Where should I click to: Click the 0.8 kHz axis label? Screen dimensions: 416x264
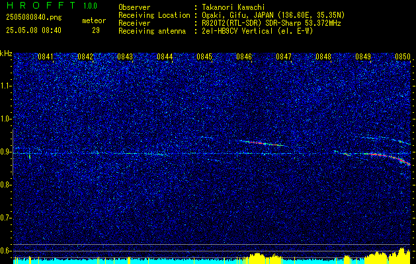point(6,185)
